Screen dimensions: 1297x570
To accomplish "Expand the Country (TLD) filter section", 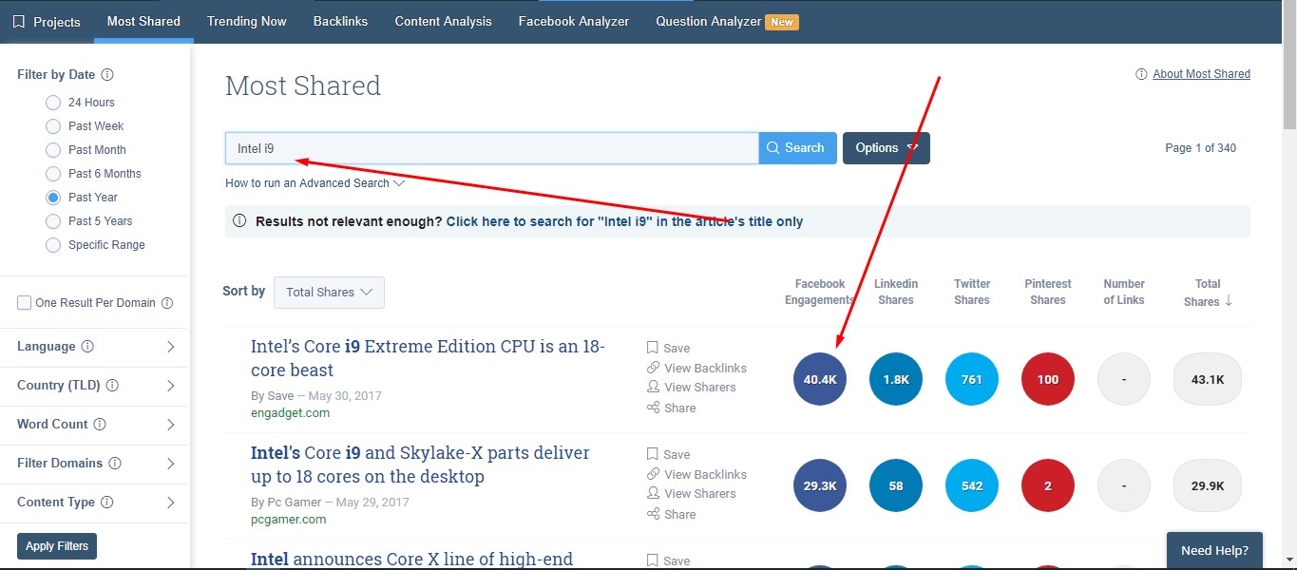I will [x=96, y=386].
